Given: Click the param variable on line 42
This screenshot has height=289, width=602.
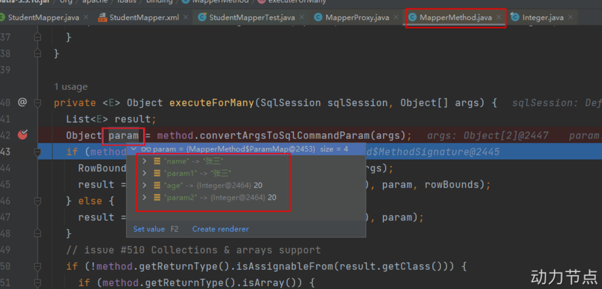Looking at the screenshot, I should click(x=123, y=135).
